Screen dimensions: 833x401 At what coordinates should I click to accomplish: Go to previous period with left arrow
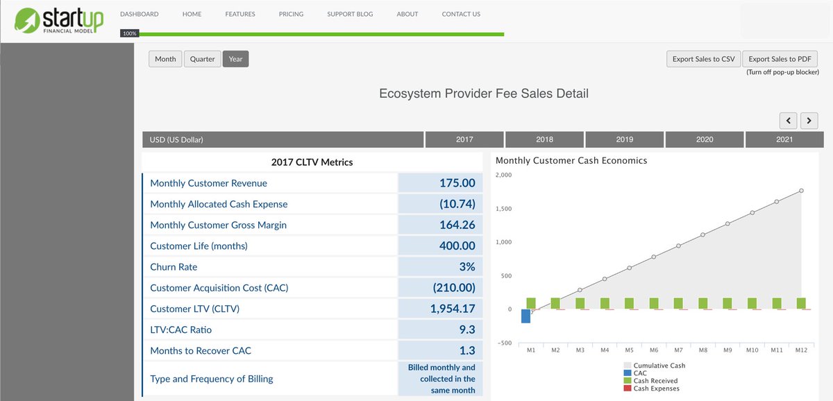[788, 121]
